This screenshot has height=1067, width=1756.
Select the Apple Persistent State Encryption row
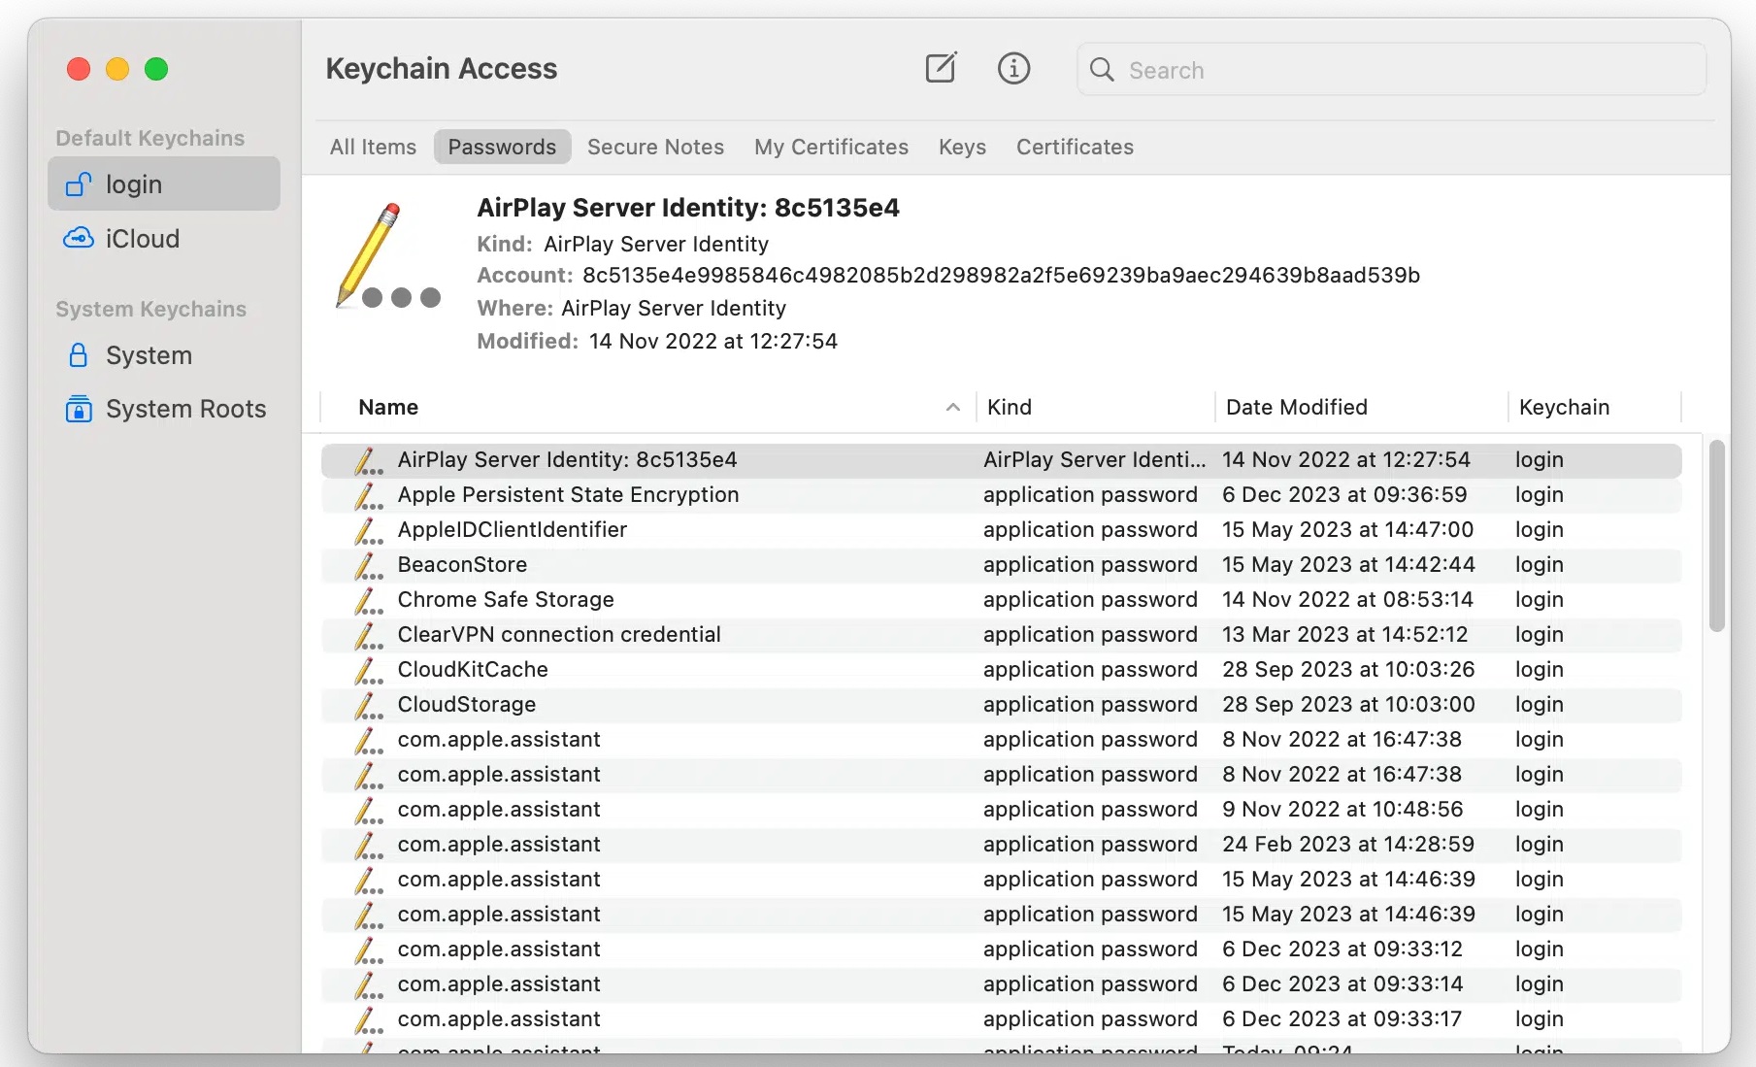(568, 495)
